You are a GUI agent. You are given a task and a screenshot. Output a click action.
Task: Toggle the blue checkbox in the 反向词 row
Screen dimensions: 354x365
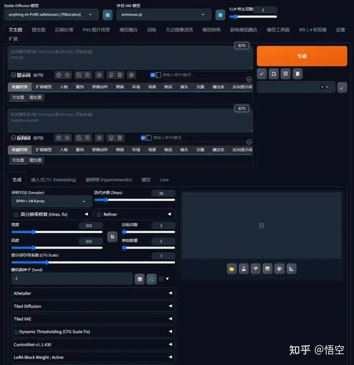(143, 138)
